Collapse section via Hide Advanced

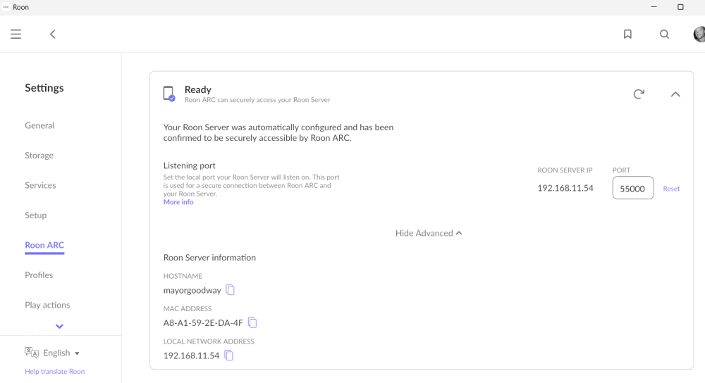[x=429, y=233]
